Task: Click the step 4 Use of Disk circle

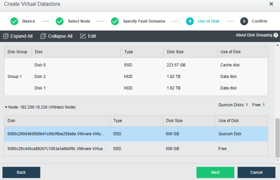Action: click(x=190, y=21)
